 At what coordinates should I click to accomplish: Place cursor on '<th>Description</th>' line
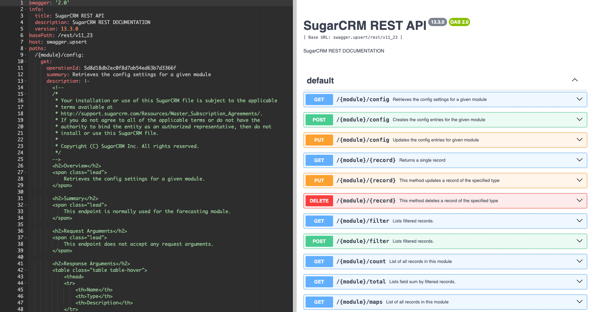104,303
